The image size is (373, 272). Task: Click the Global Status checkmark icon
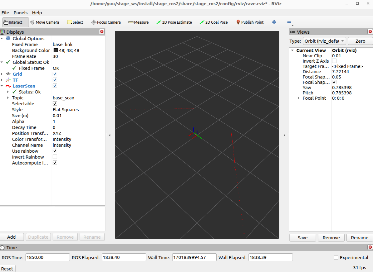click(8, 62)
